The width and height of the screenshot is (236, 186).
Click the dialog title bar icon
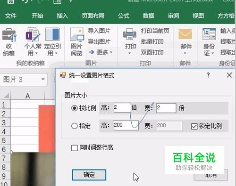click(x=63, y=75)
